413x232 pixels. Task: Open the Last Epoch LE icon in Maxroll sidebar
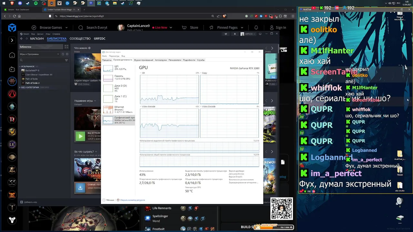(x=12, y=144)
